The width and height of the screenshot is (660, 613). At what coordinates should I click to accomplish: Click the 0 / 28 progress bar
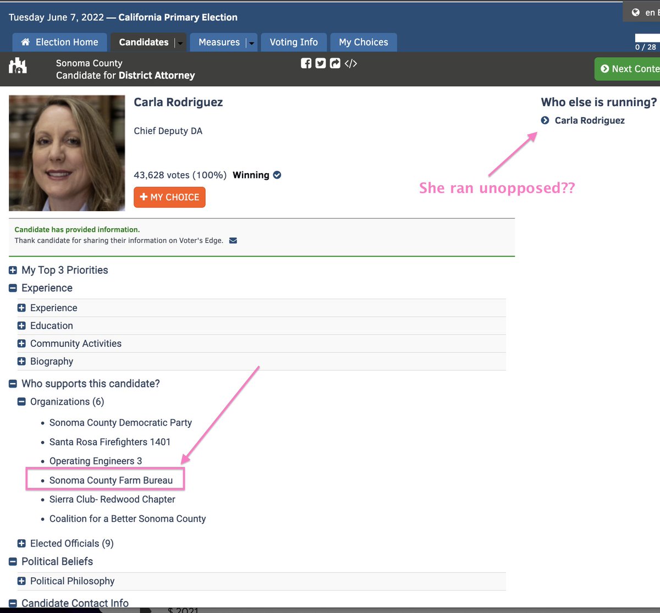tap(647, 38)
